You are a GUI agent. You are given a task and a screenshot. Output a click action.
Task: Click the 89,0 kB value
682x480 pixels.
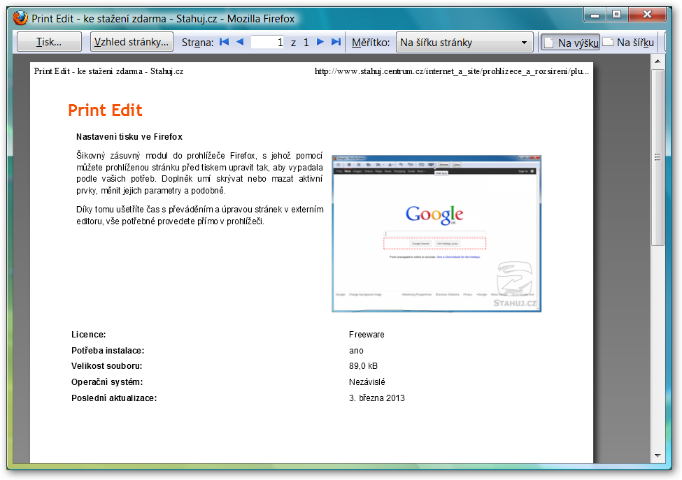pos(363,366)
